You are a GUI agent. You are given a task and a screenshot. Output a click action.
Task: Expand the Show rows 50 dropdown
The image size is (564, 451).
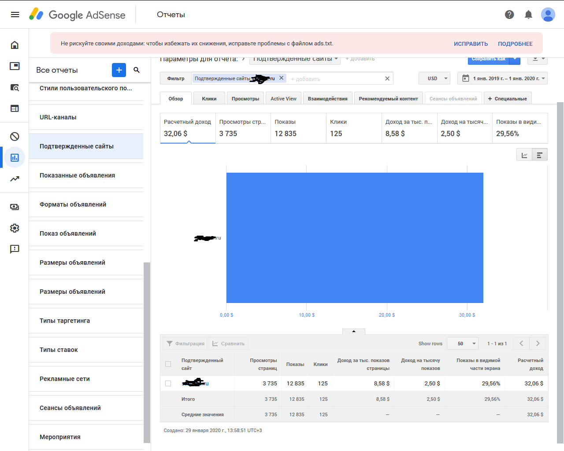pyautogui.click(x=463, y=344)
